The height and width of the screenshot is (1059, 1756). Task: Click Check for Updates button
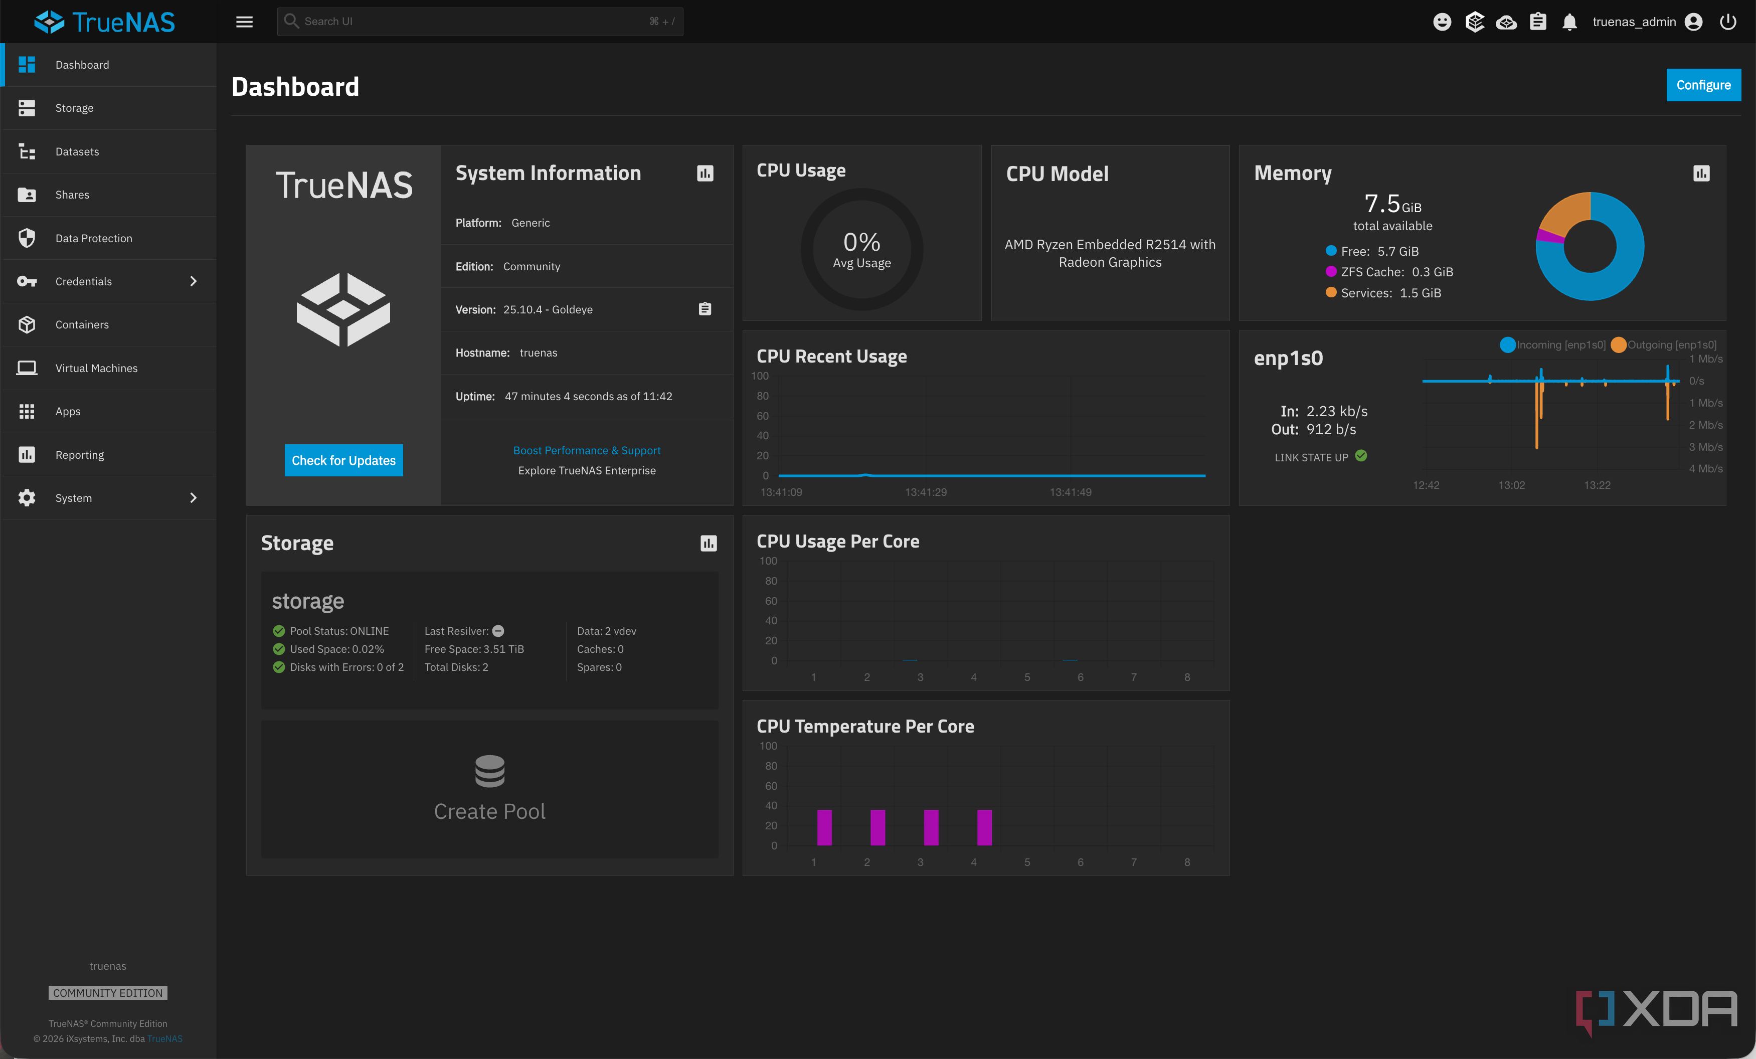click(343, 460)
